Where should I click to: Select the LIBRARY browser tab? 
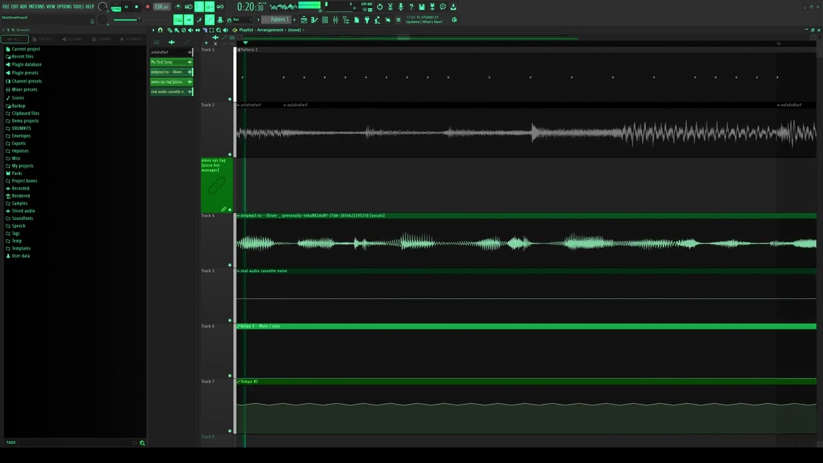tap(102, 39)
